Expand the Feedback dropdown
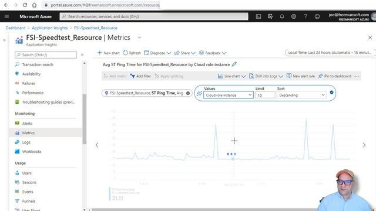The height and width of the screenshot is (211, 376). point(213,53)
